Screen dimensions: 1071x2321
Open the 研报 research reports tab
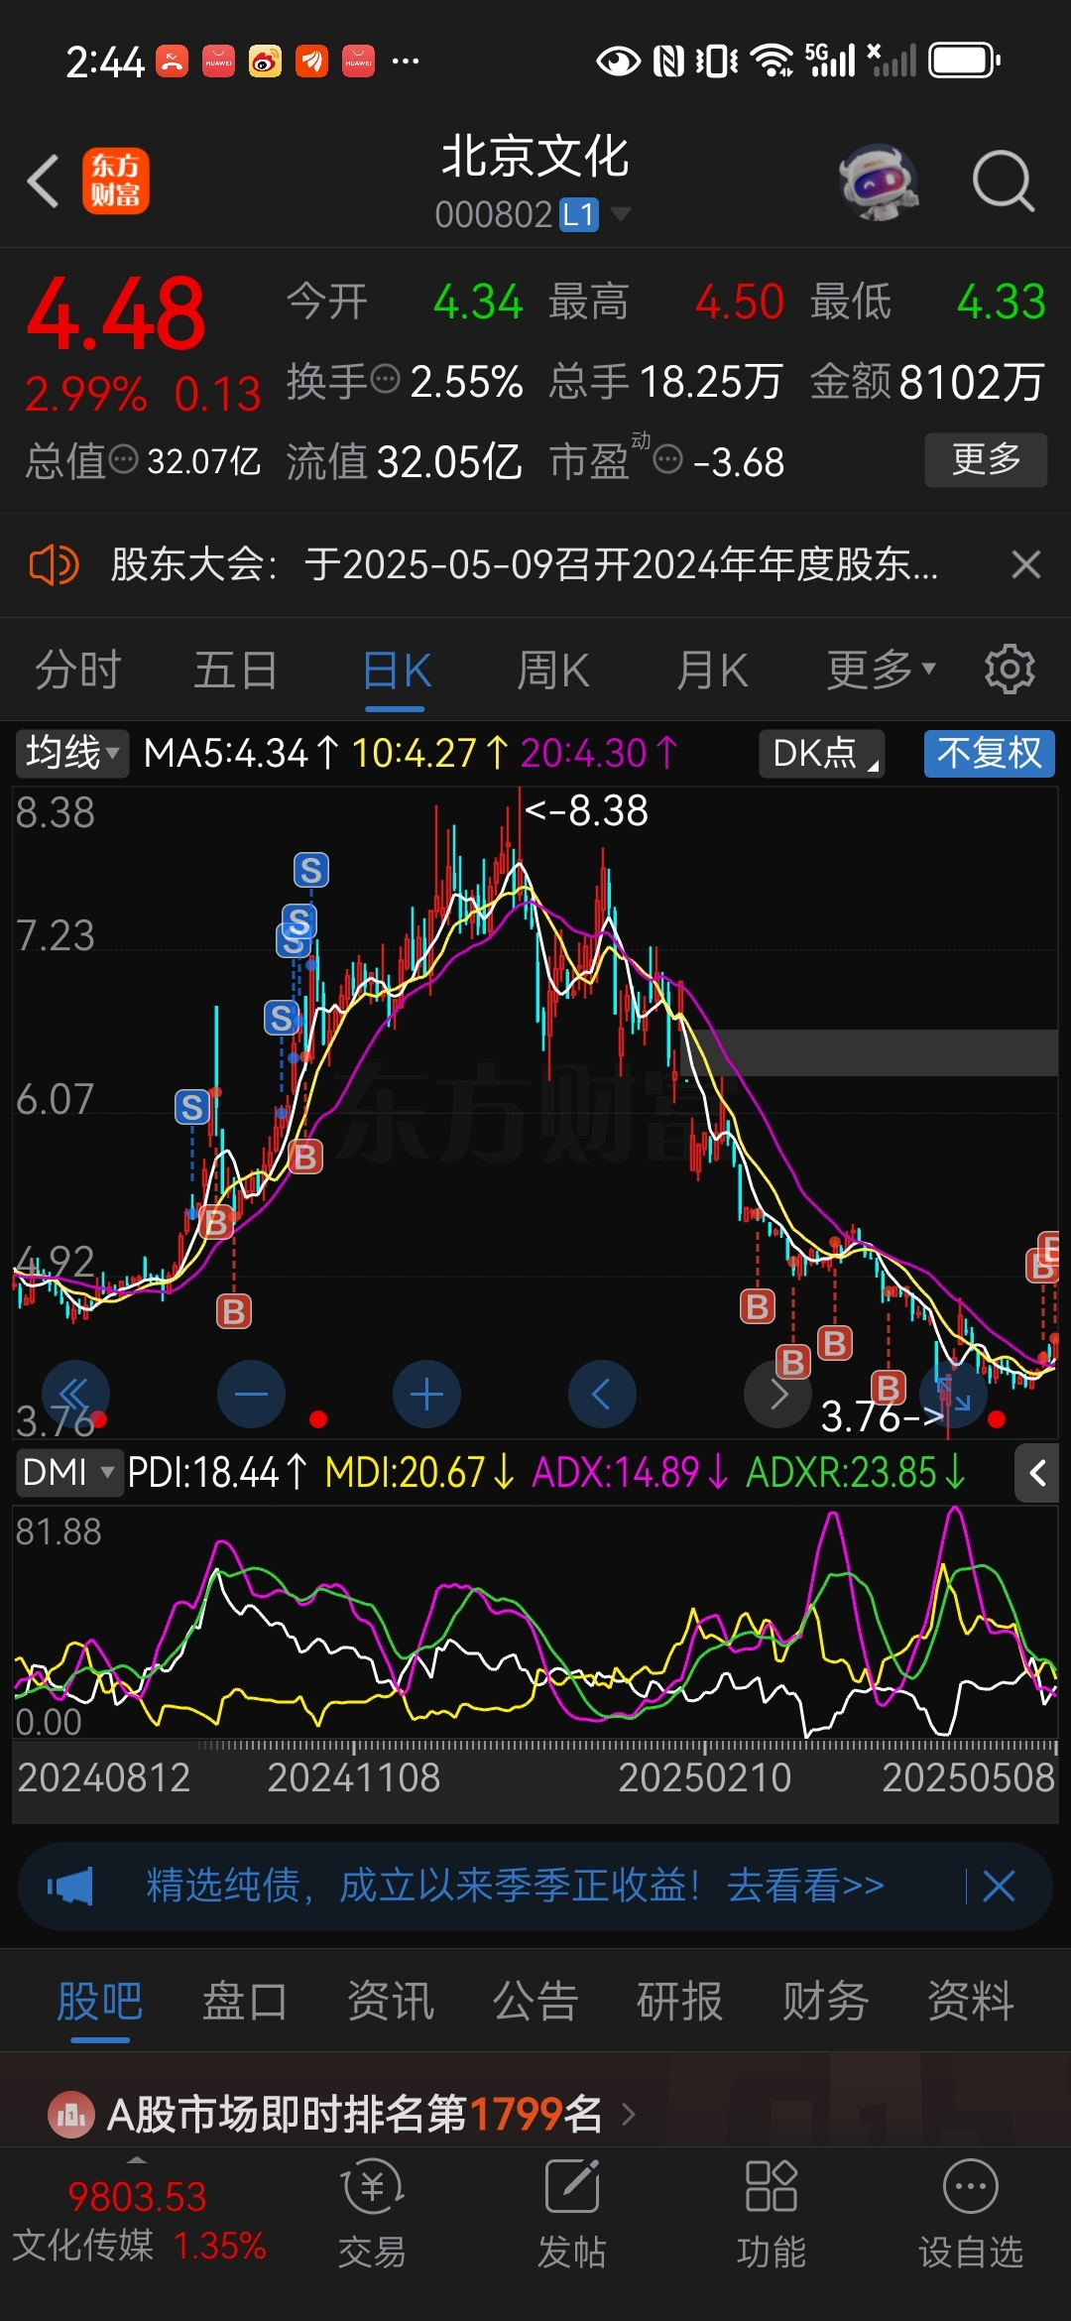pos(680,2001)
